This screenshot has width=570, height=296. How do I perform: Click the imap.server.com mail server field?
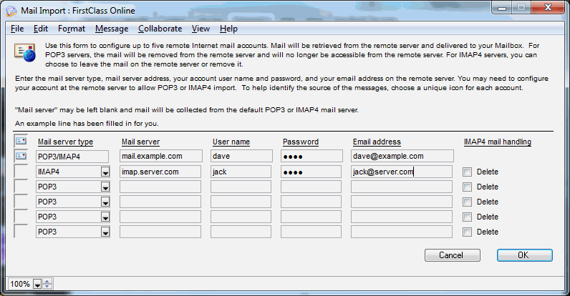(x=160, y=172)
